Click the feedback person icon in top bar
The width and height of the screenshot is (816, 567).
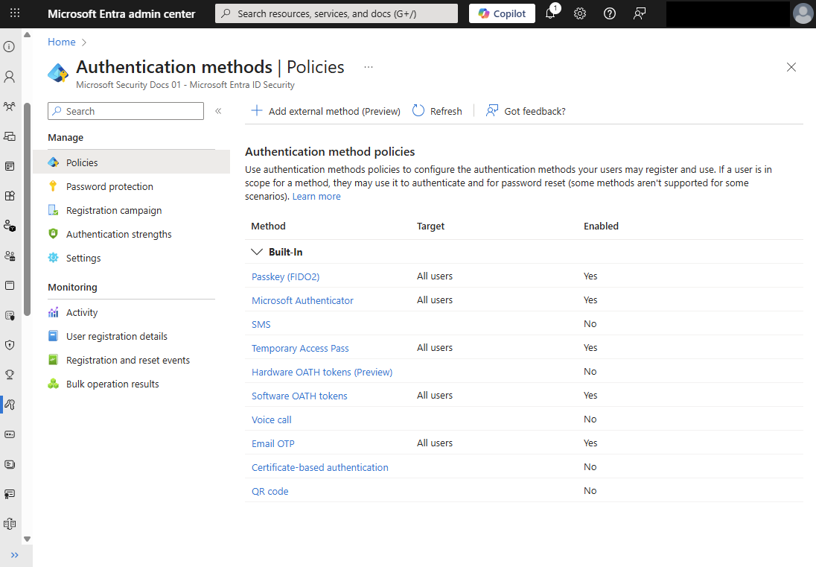pos(640,13)
